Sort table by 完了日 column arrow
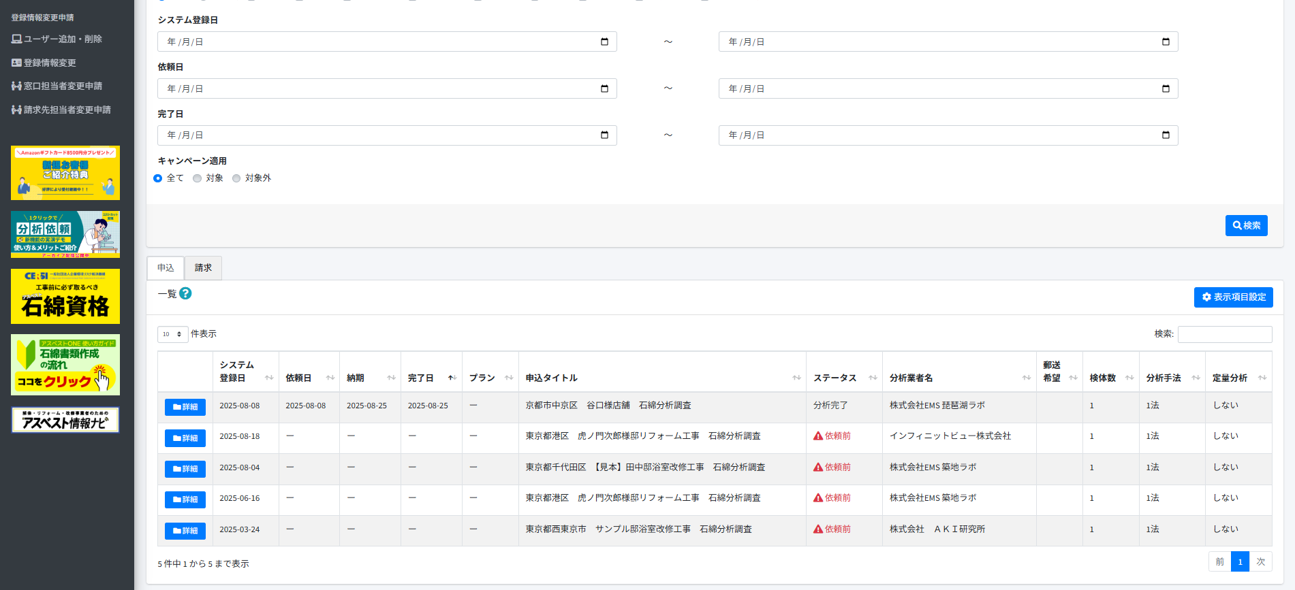Image resolution: width=1295 pixels, height=590 pixels. point(451,378)
